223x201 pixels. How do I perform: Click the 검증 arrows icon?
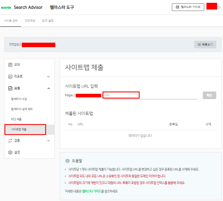[10, 141]
